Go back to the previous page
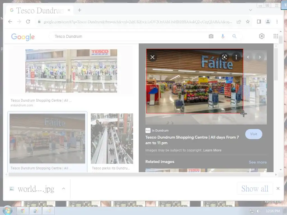The image size is (287, 215). coord(10,22)
